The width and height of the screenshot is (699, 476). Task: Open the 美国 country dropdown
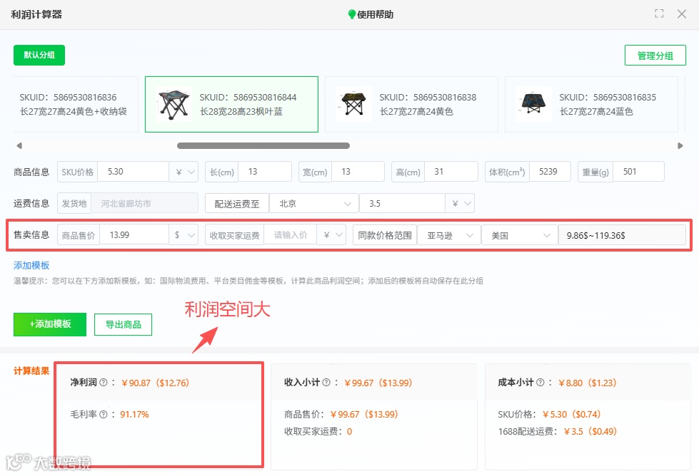(x=519, y=235)
